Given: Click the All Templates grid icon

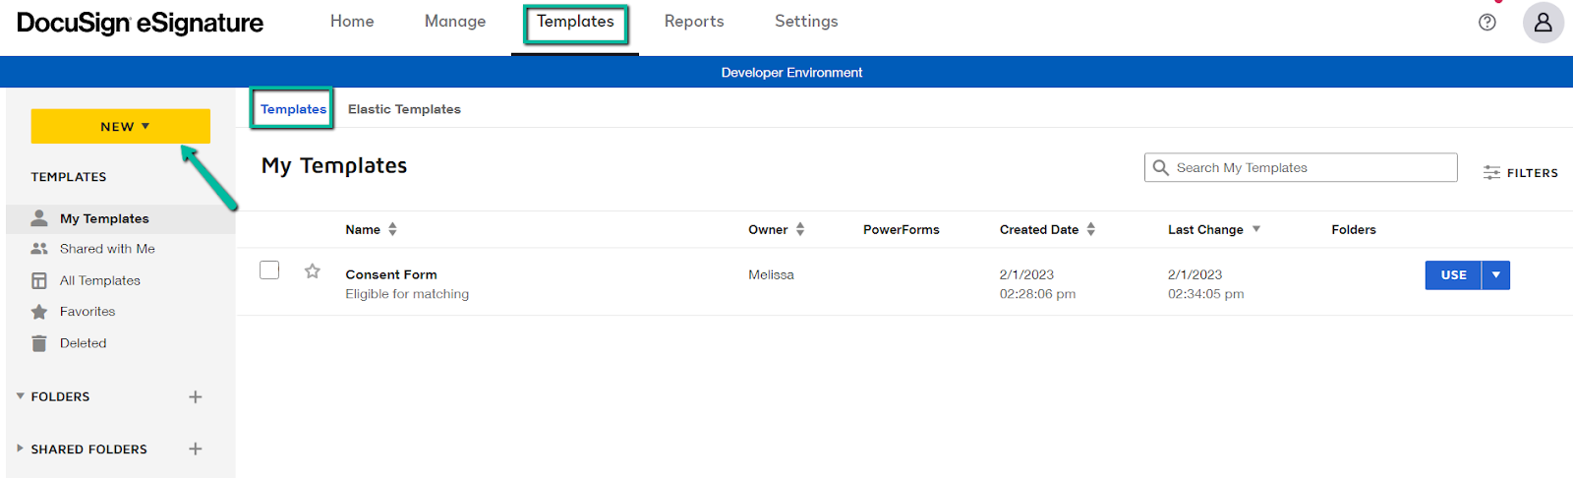Looking at the screenshot, I should pyautogui.click(x=39, y=280).
